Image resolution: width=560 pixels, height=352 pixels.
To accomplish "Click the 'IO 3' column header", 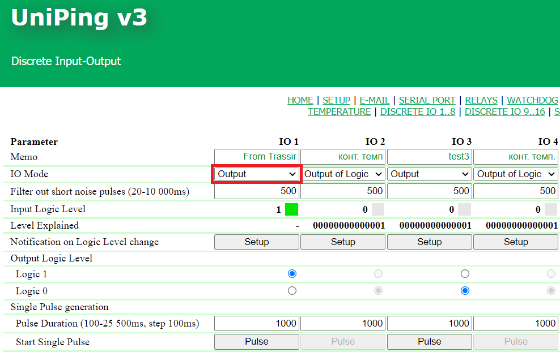I will click(461, 141).
